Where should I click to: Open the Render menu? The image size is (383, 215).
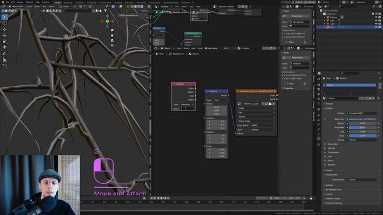pos(20,2)
